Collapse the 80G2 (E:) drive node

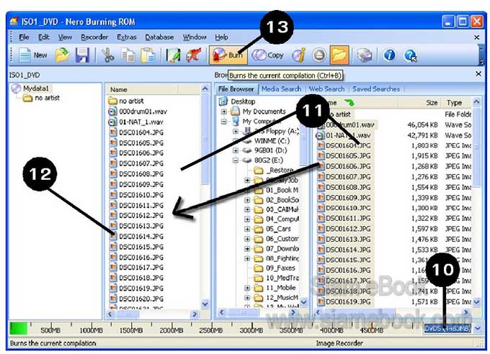pyautogui.click(x=236, y=160)
